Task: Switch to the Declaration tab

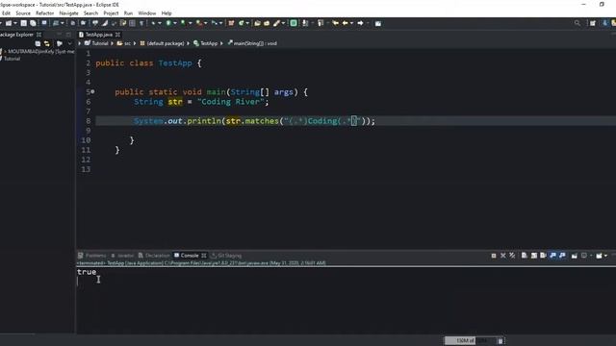Action: click(x=154, y=256)
